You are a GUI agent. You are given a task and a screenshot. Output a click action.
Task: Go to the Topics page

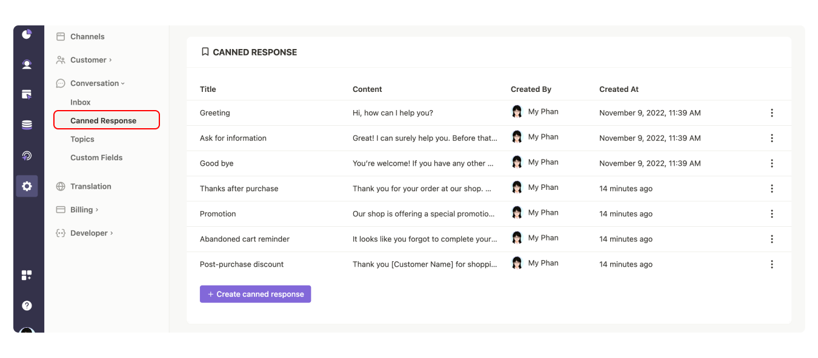pyautogui.click(x=81, y=139)
